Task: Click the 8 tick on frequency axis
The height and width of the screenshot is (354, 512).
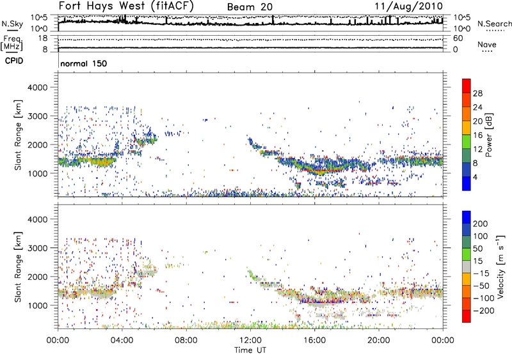Action: click(x=45, y=50)
